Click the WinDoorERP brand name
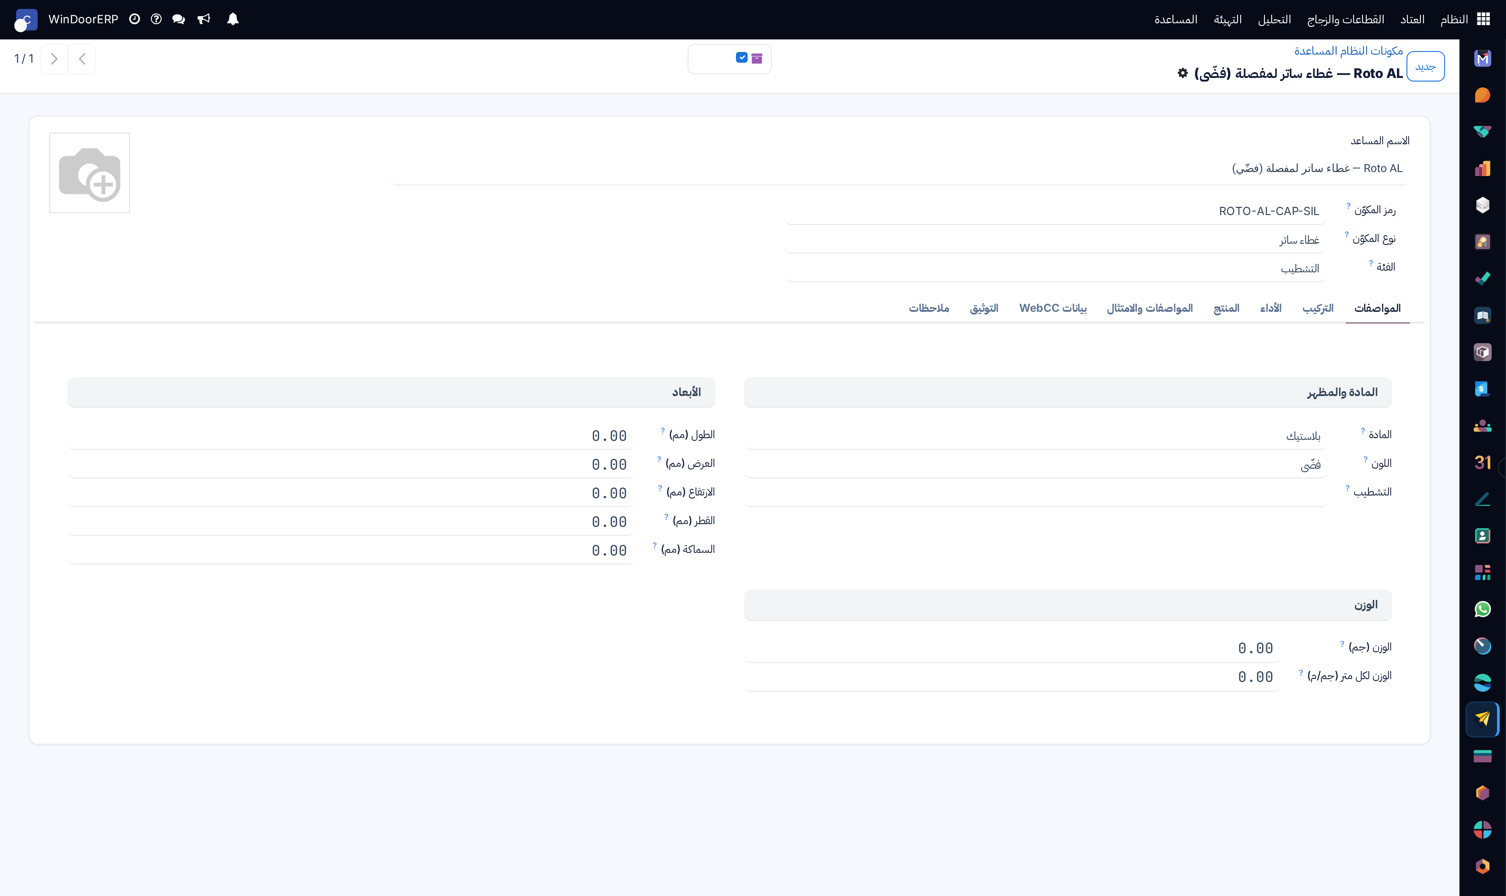 pos(83,19)
